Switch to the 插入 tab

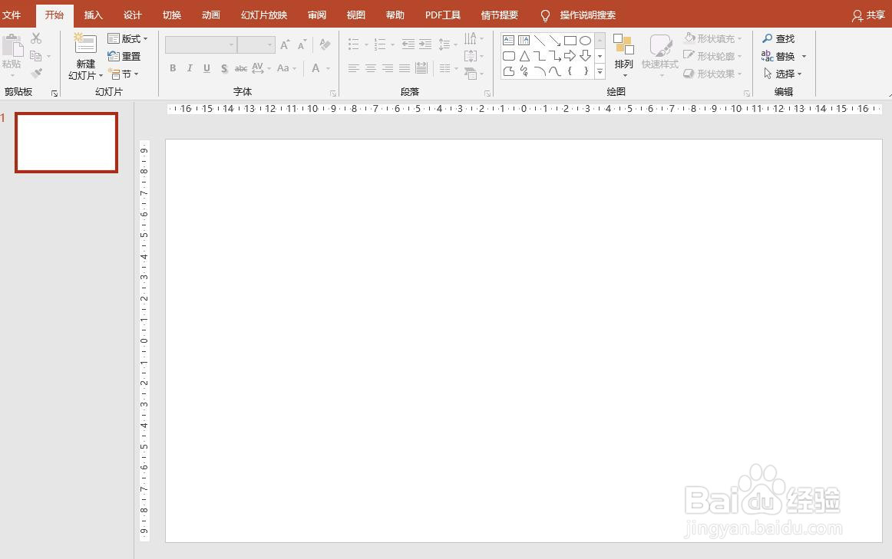click(93, 15)
